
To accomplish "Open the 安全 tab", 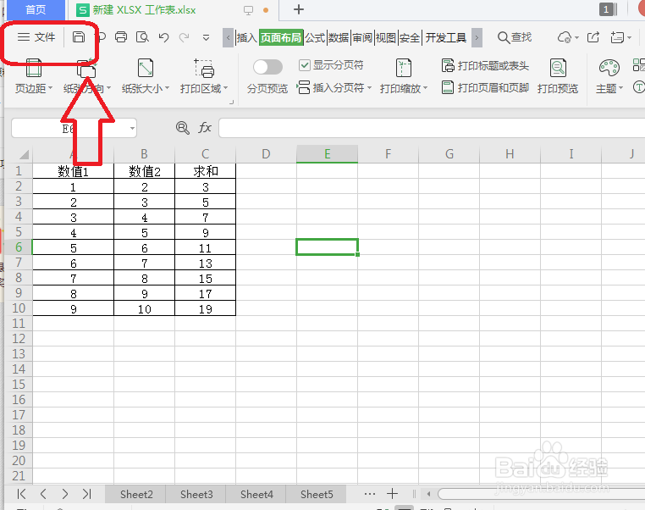I will pyautogui.click(x=410, y=38).
